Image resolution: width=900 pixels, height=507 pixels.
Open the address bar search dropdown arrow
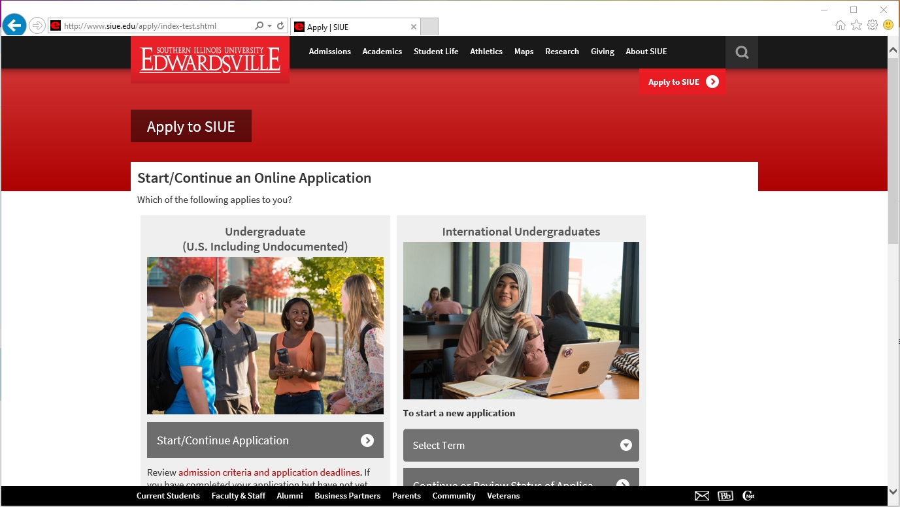point(269,26)
